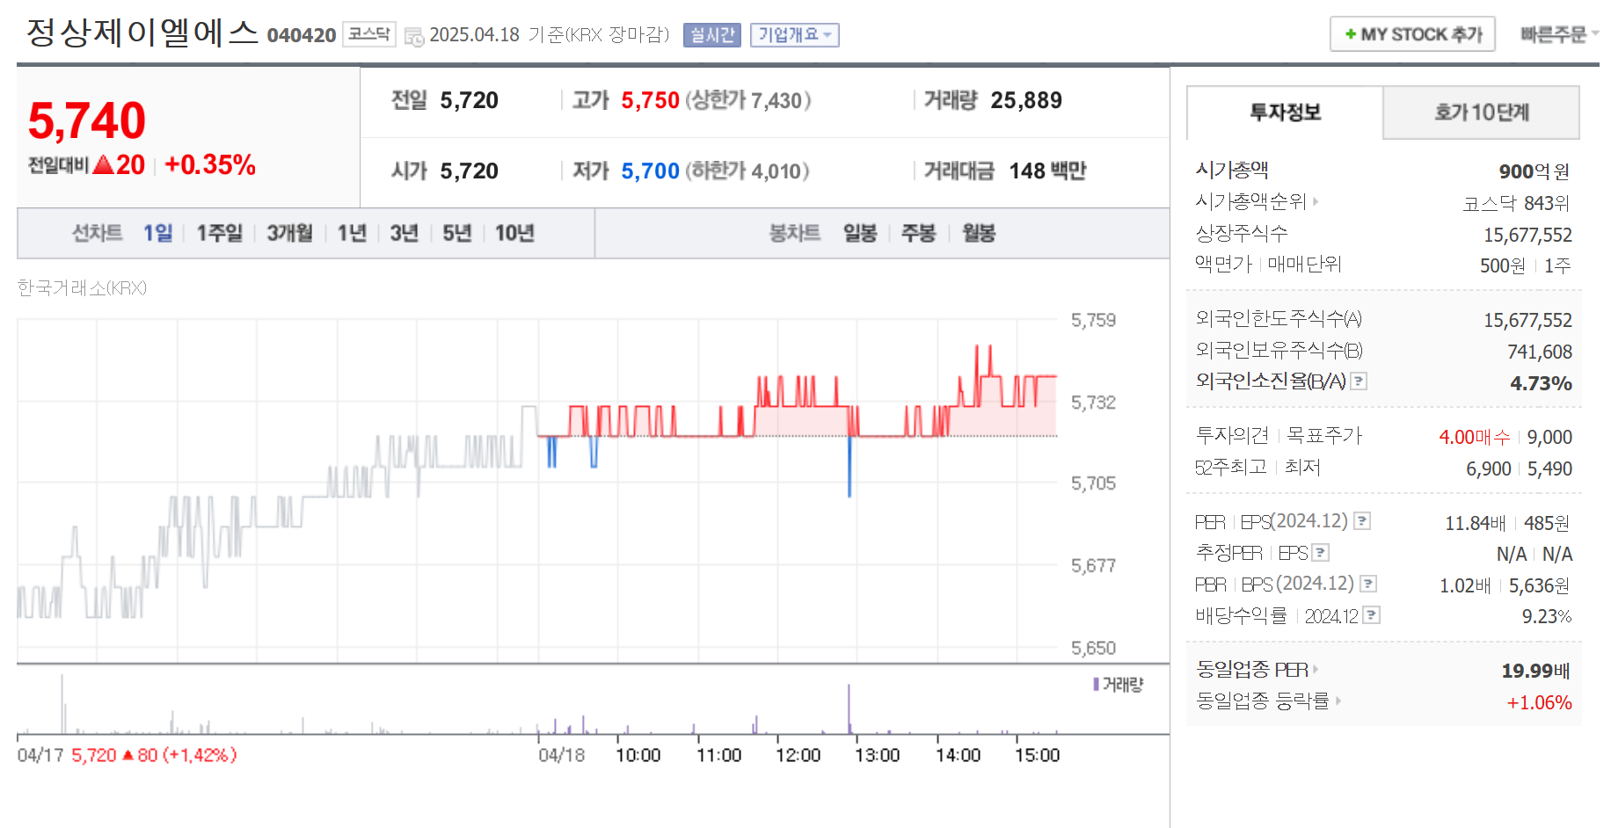
Task: Click the arrow next to 동일업종 등락률
Action: pyautogui.click(x=1338, y=701)
